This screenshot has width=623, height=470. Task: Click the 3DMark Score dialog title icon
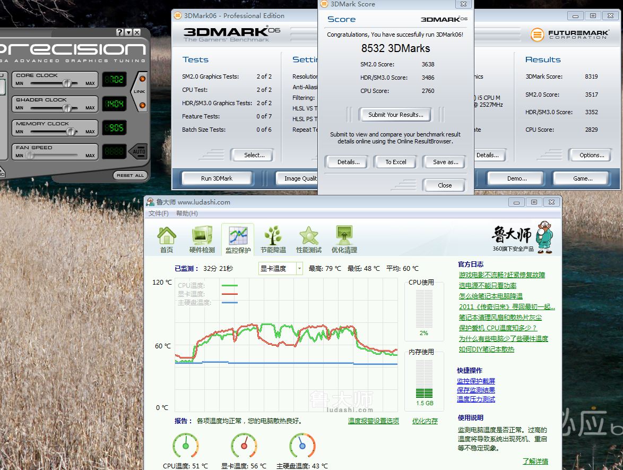pyautogui.click(x=324, y=4)
